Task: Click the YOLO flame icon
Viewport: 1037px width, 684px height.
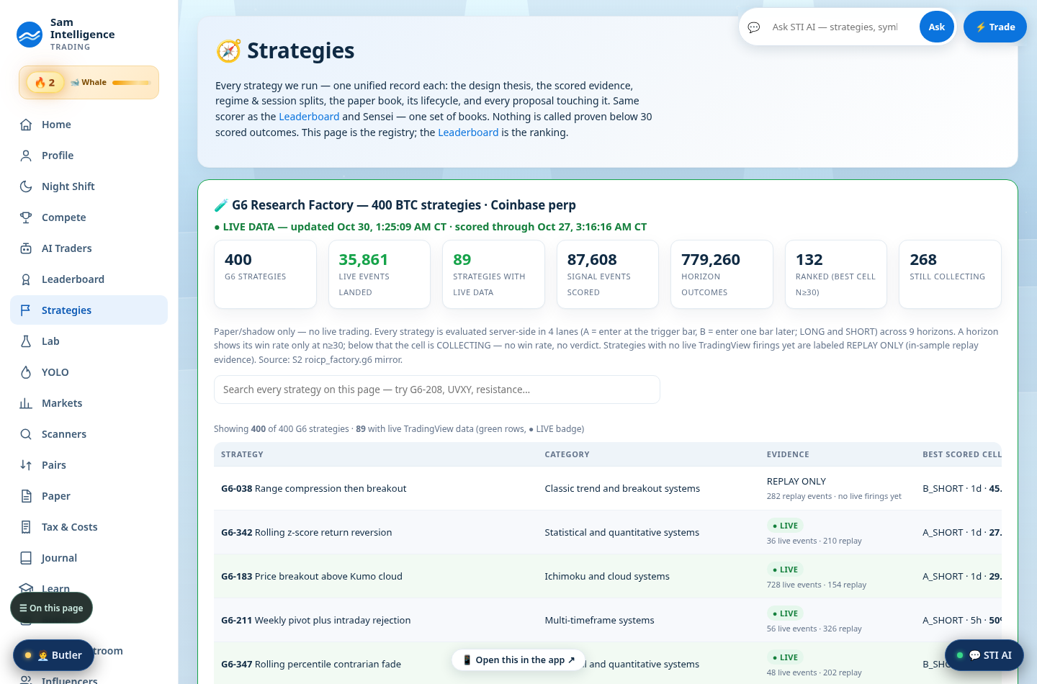Action: [26, 372]
